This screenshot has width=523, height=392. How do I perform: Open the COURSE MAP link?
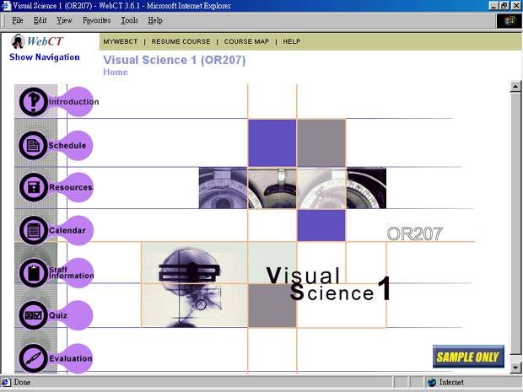(x=246, y=41)
